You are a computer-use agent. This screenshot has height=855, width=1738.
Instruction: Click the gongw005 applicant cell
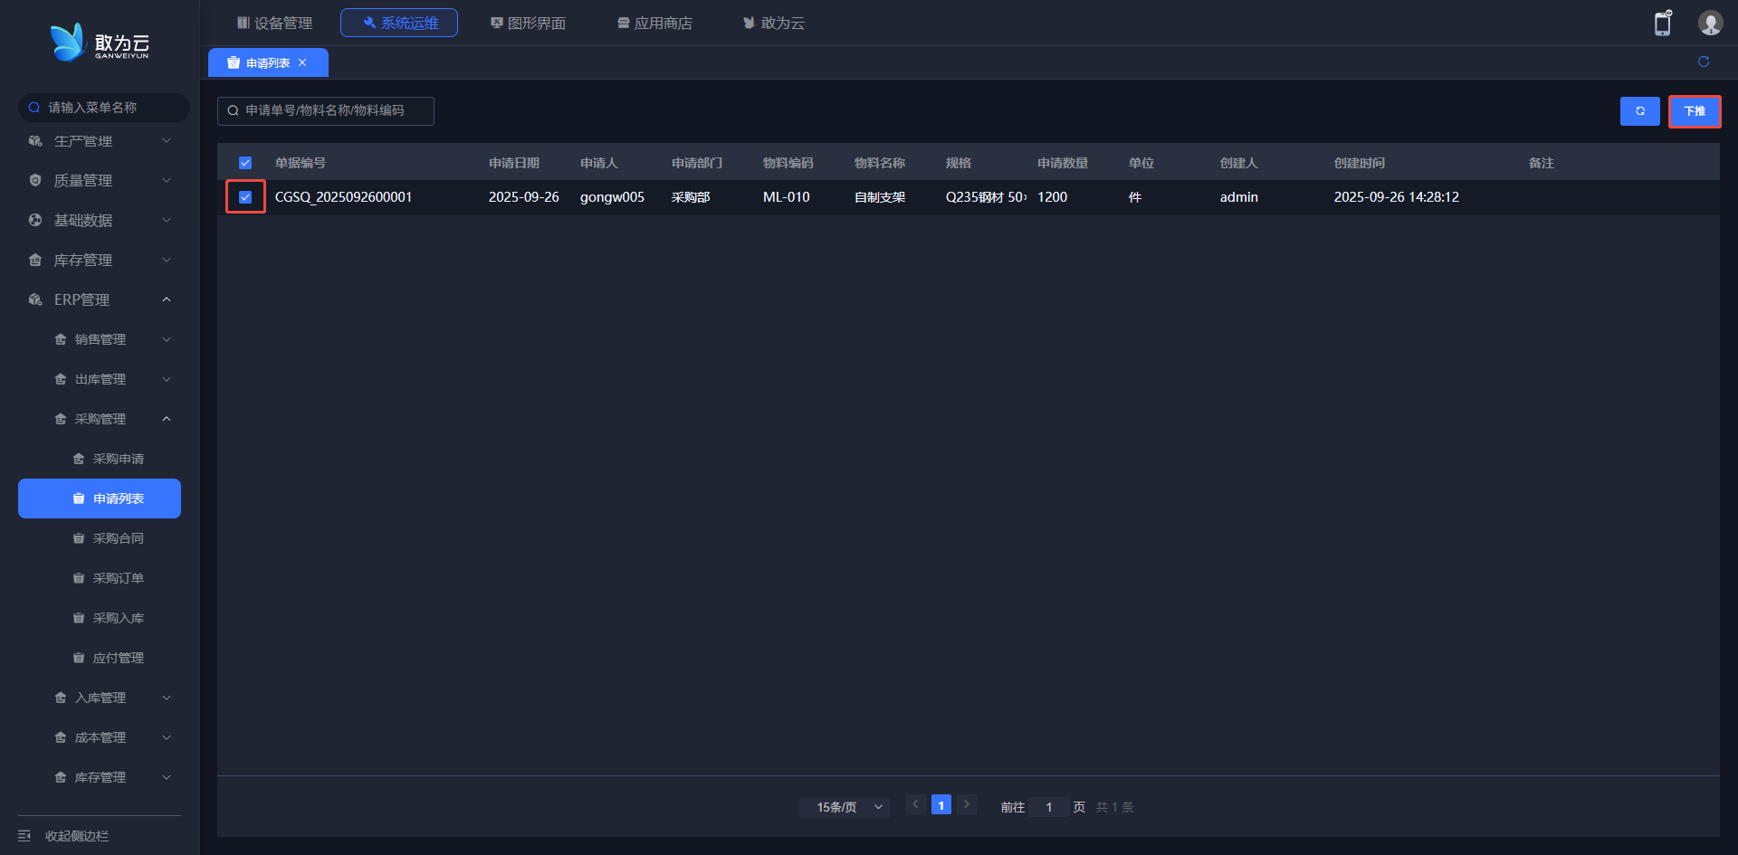(612, 197)
